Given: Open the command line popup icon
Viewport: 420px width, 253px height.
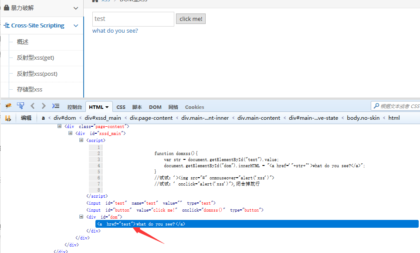Looking at the screenshot, I should point(56,106).
